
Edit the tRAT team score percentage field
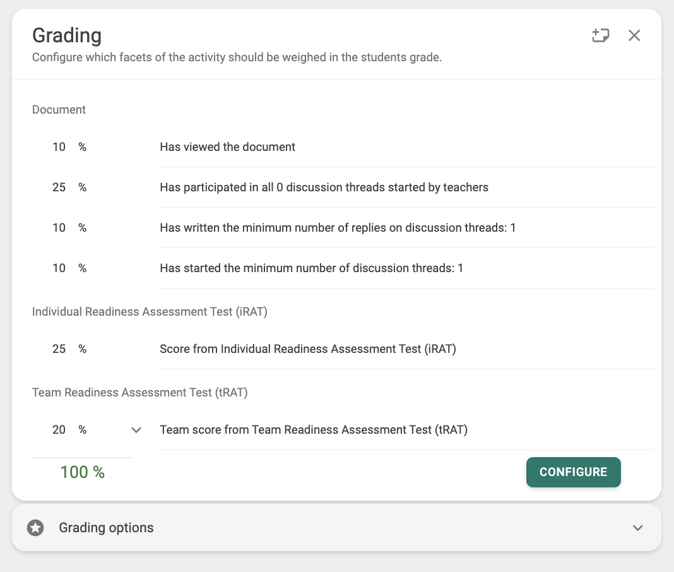(x=59, y=430)
